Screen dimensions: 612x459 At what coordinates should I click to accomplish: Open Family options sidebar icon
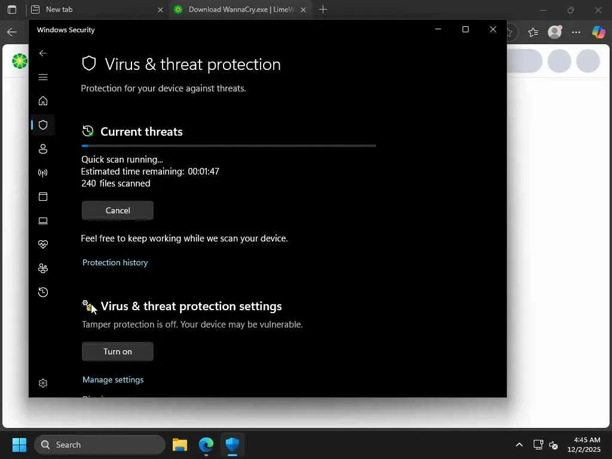pos(43,268)
